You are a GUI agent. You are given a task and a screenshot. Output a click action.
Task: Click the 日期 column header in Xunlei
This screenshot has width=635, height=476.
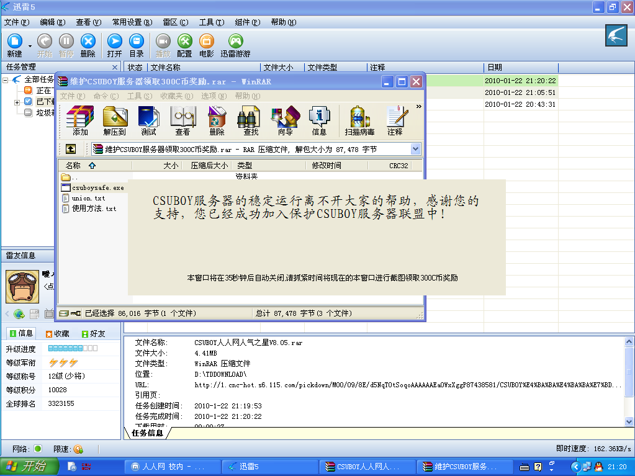point(521,67)
